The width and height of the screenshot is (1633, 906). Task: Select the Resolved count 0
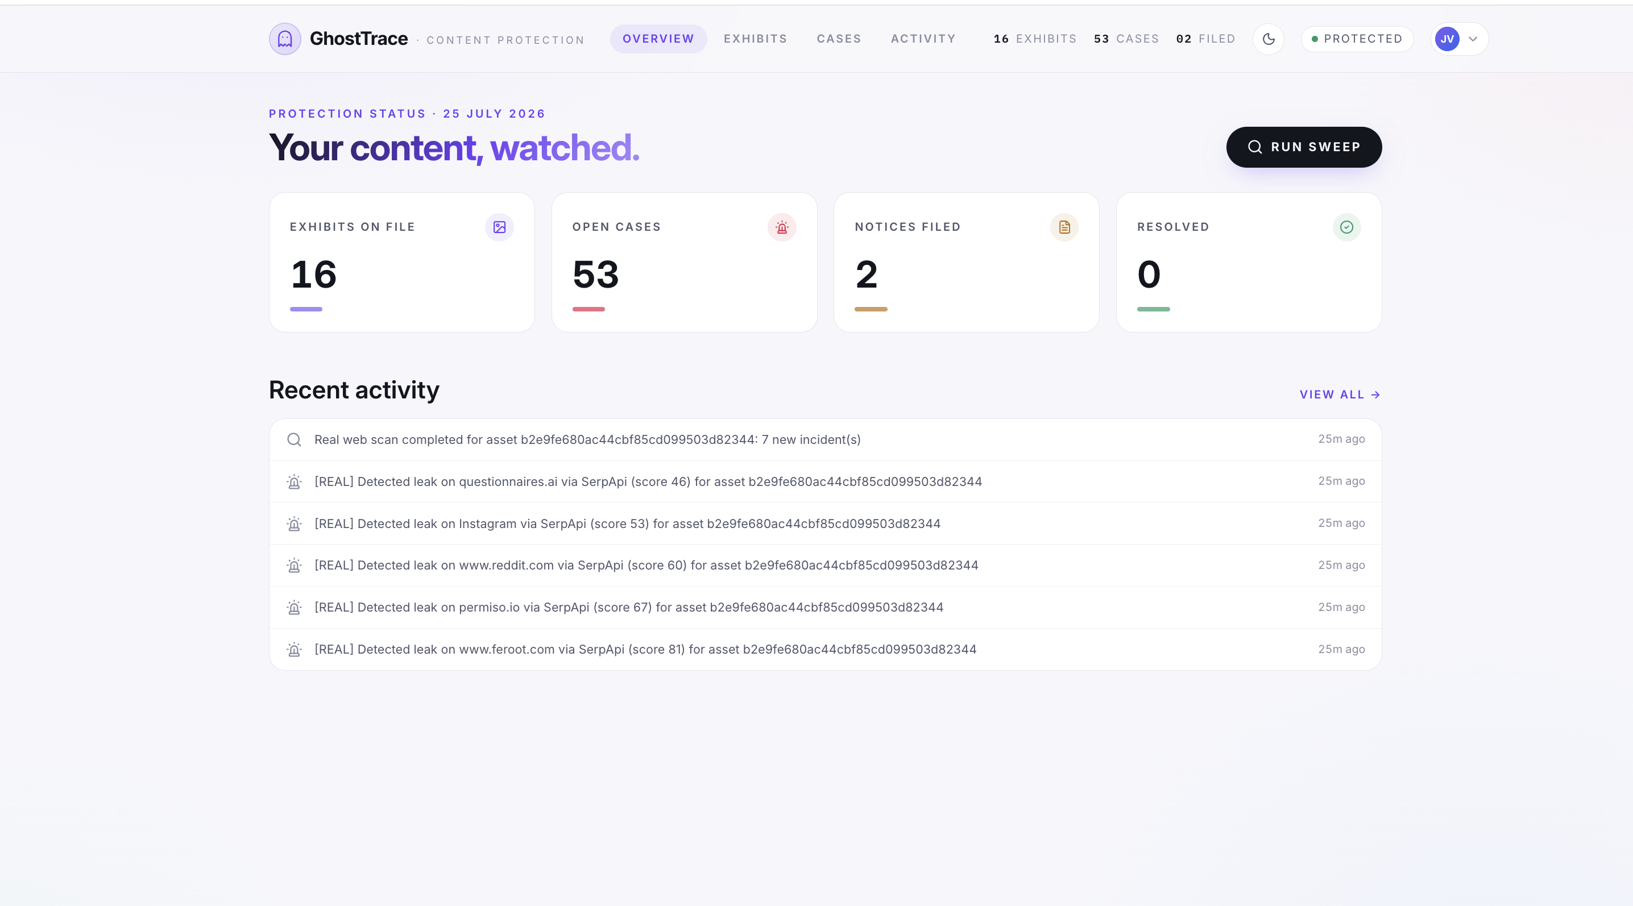point(1149,275)
